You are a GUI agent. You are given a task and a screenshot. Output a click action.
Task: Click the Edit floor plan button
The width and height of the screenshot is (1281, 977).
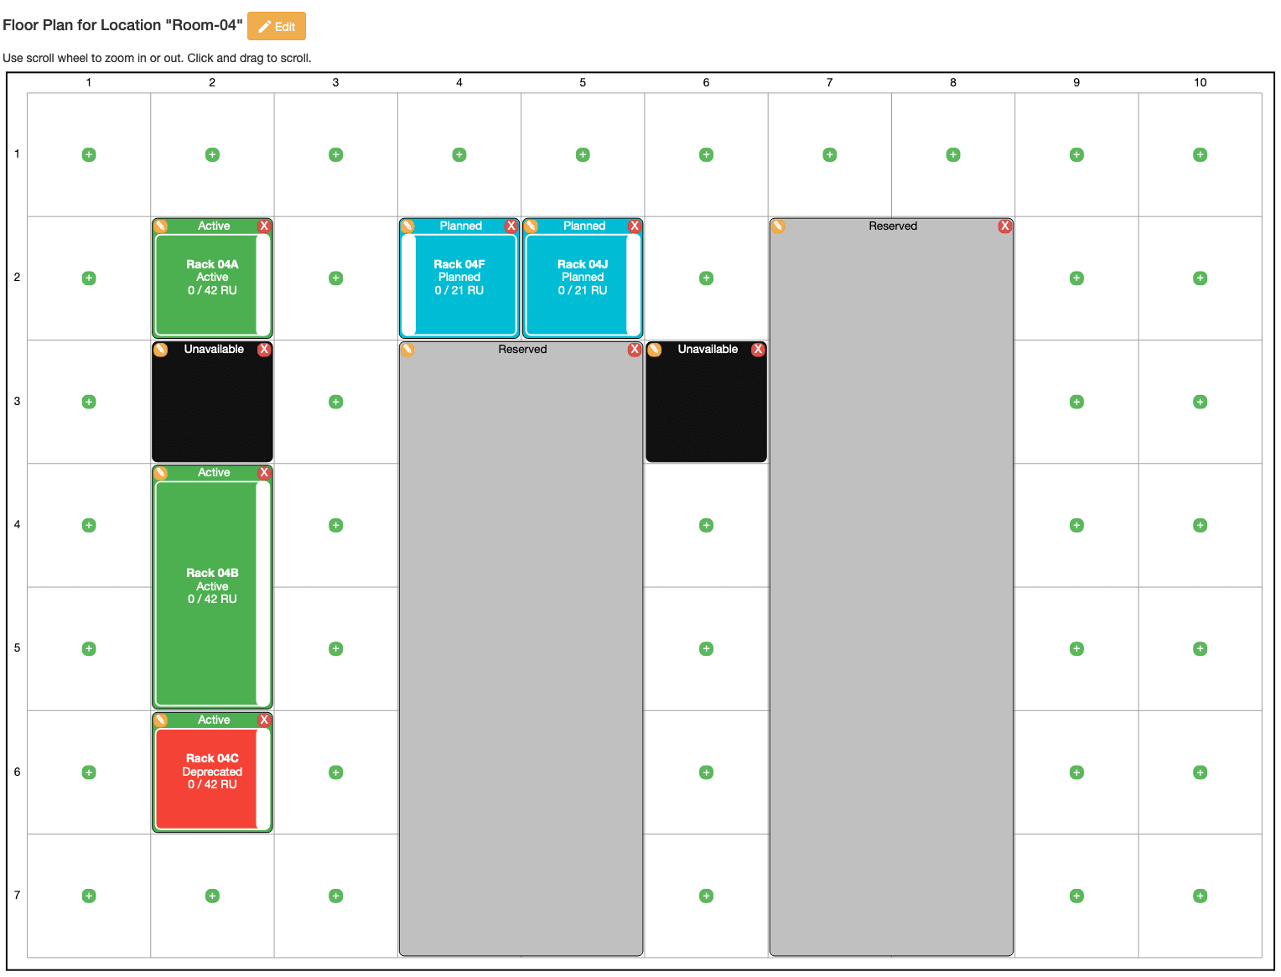click(x=277, y=26)
